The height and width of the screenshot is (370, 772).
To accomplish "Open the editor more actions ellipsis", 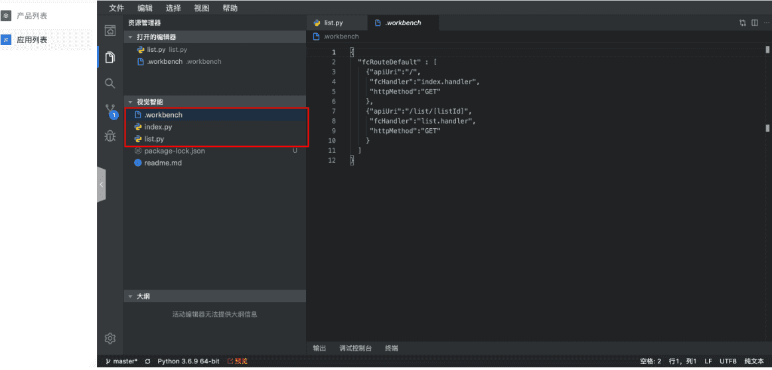I will click(766, 23).
